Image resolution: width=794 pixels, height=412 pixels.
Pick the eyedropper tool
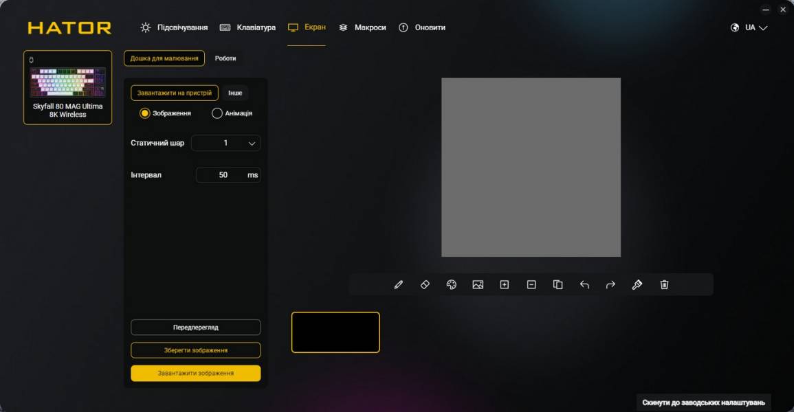click(637, 284)
